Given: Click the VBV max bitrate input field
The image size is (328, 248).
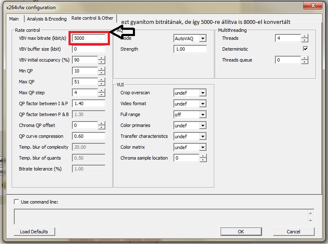Looking at the screenshot, I should (x=89, y=38).
